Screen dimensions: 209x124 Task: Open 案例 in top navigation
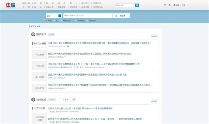pos(50,3)
